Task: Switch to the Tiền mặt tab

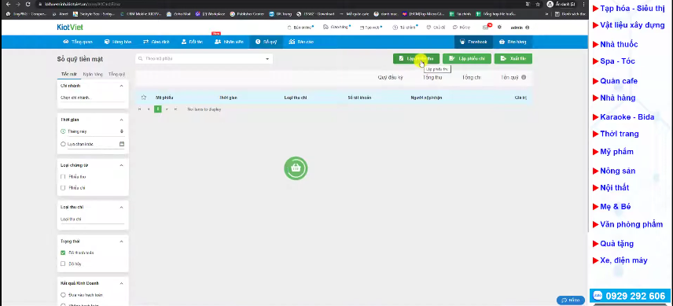Action: coord(68,74)
